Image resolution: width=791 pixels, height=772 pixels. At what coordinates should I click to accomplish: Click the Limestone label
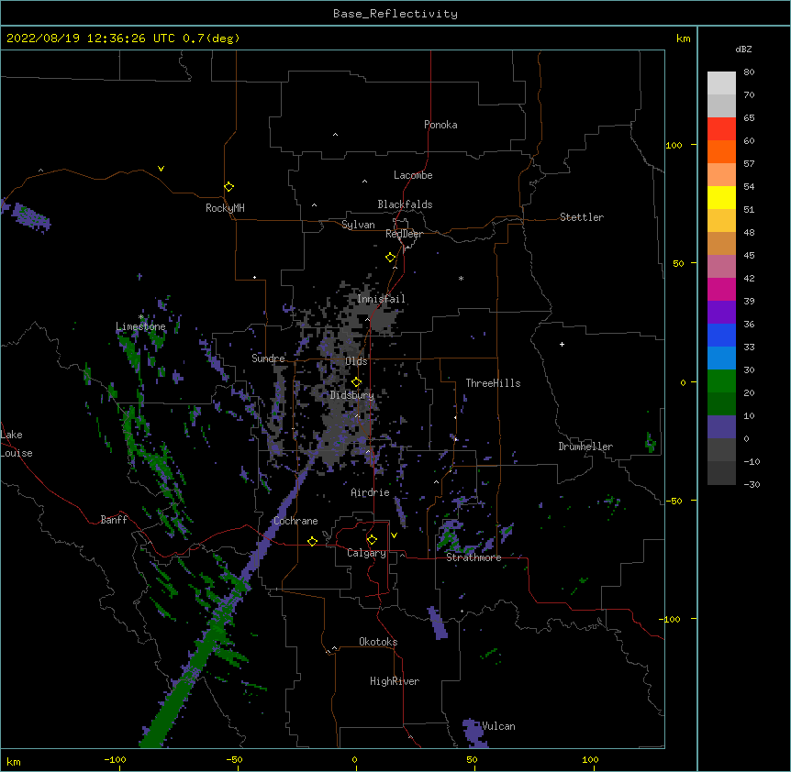140,326
